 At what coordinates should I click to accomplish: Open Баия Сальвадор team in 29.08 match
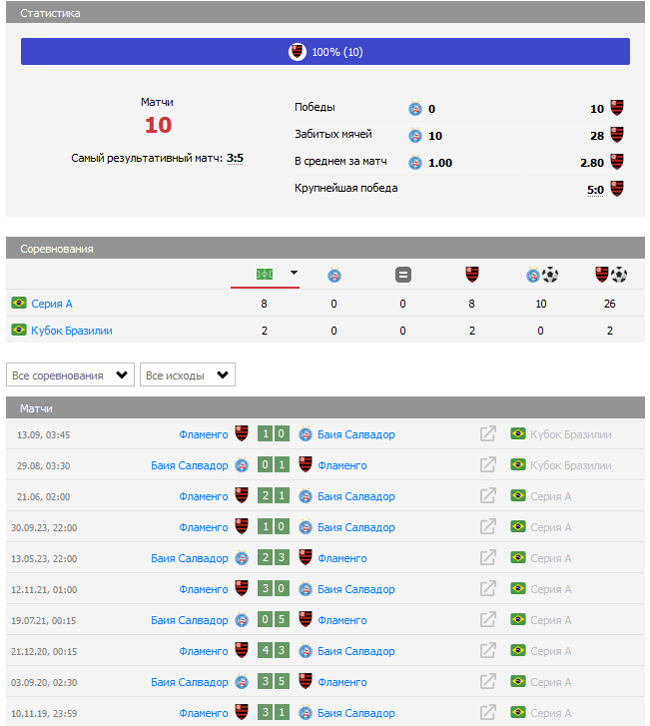(190, 465)
